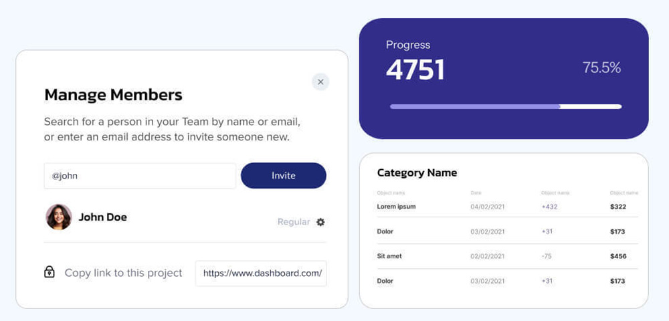Click the 75.5% progress percentage
The image size is (669, 321).
[601, 68]
